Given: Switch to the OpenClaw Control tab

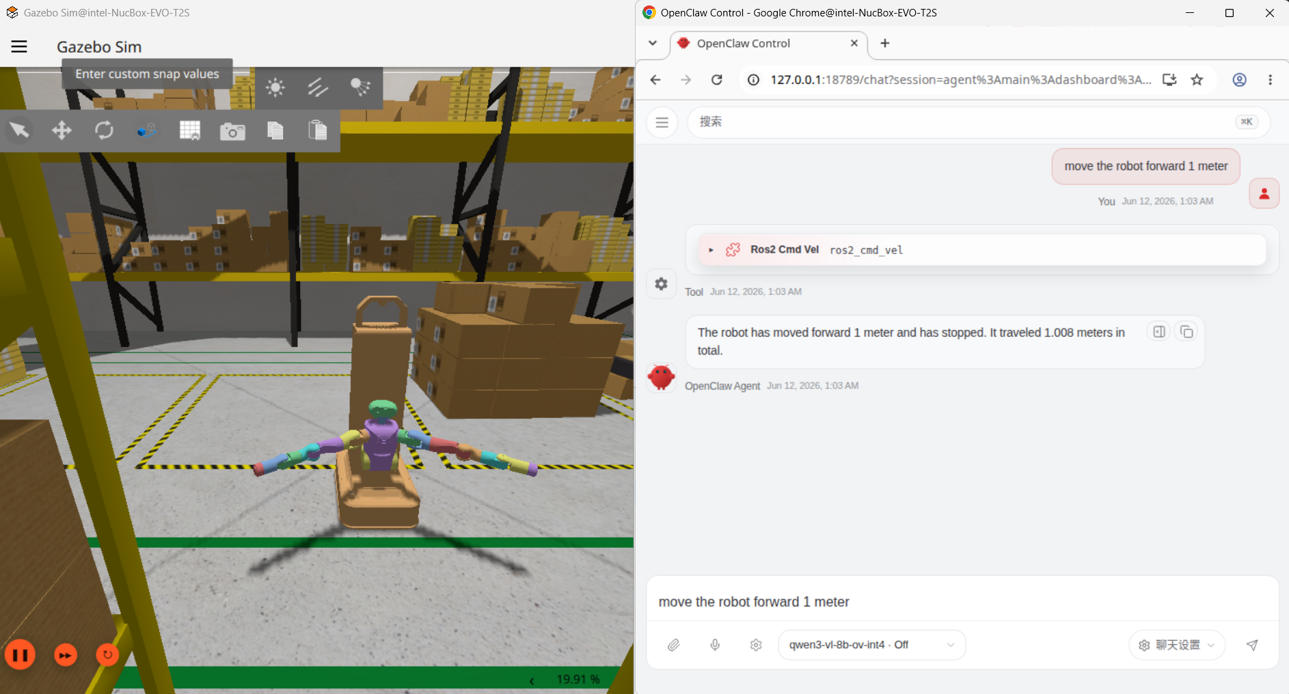Looking at the screenshot, I should coord(768,44).
